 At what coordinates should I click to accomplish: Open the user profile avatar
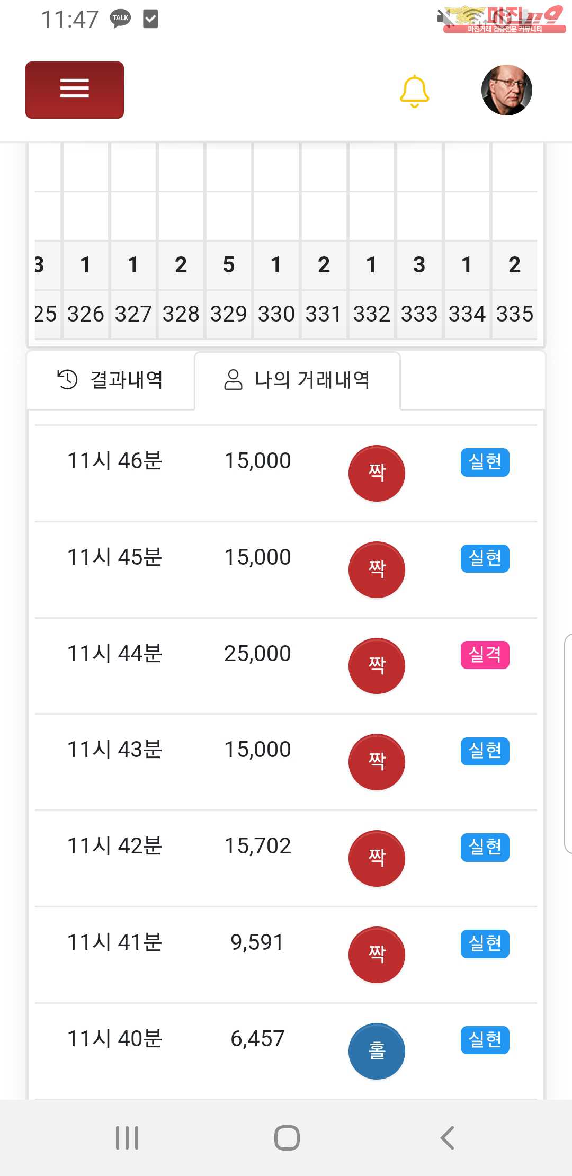(x=506, y=90)
